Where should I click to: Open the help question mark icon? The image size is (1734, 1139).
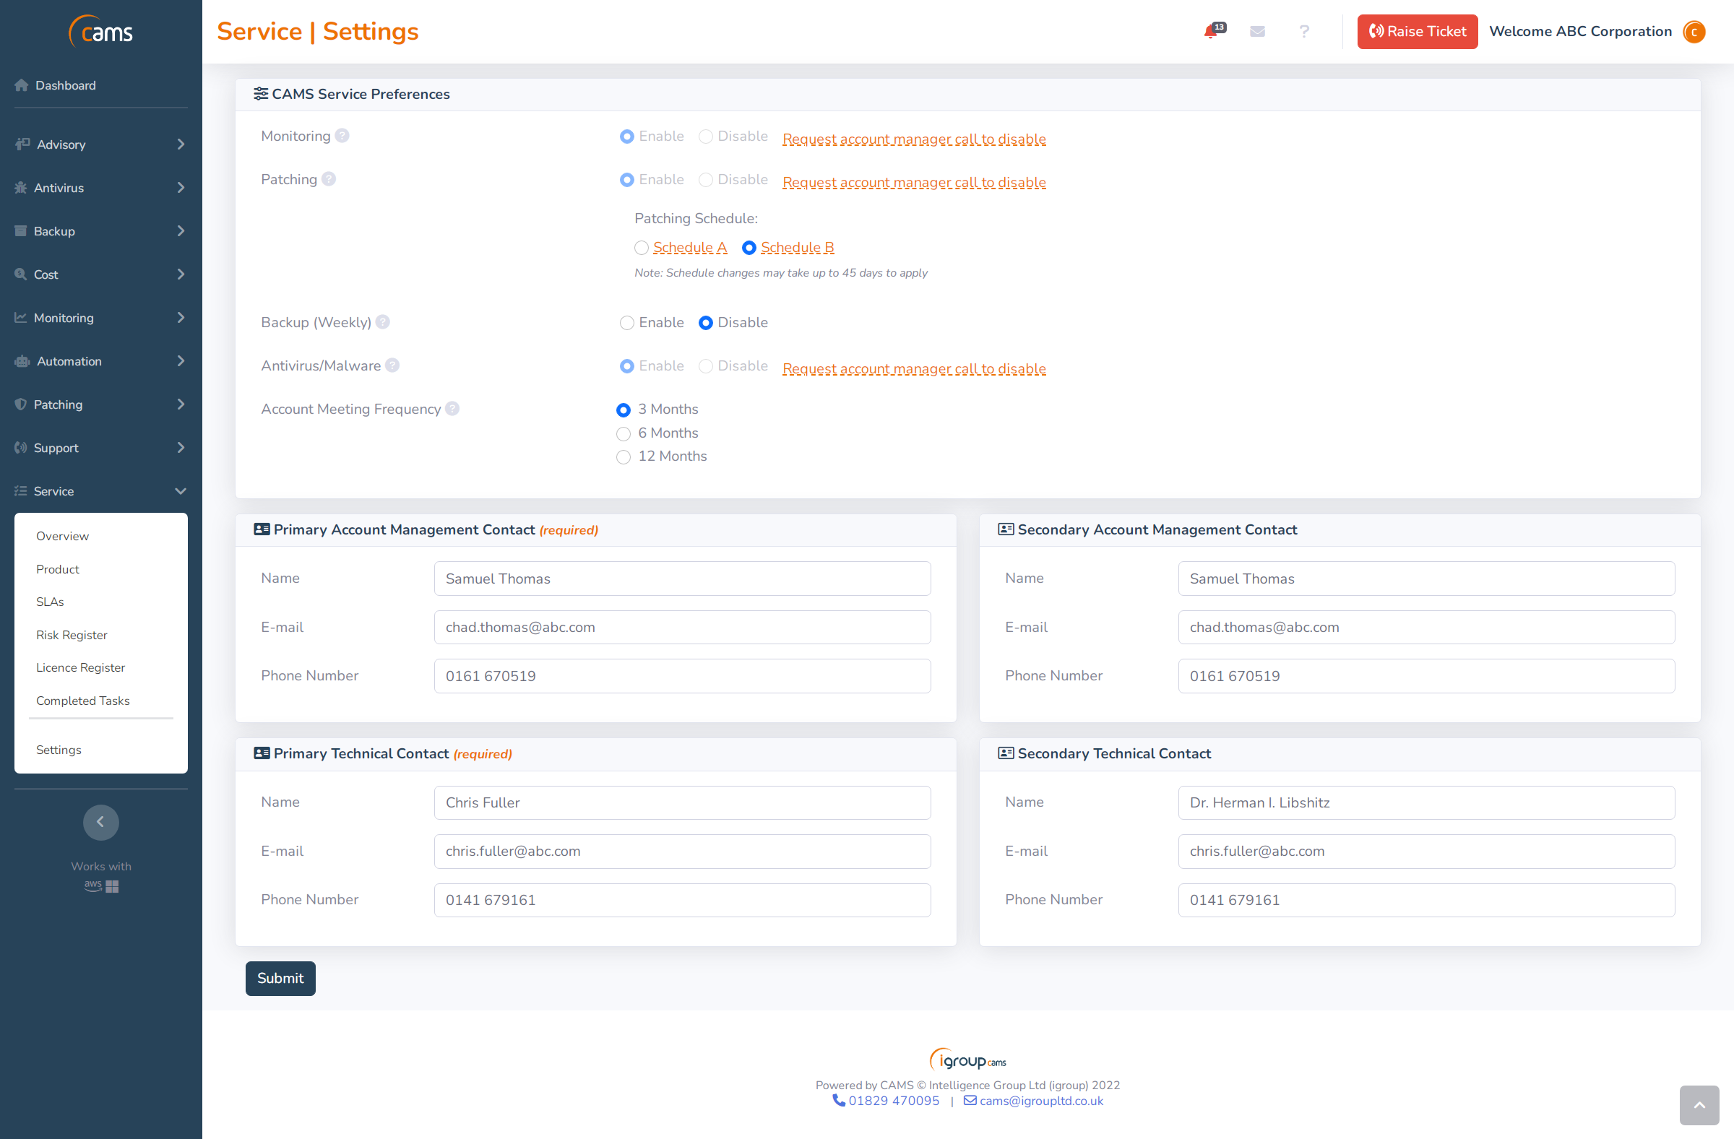coord(1304,31)
